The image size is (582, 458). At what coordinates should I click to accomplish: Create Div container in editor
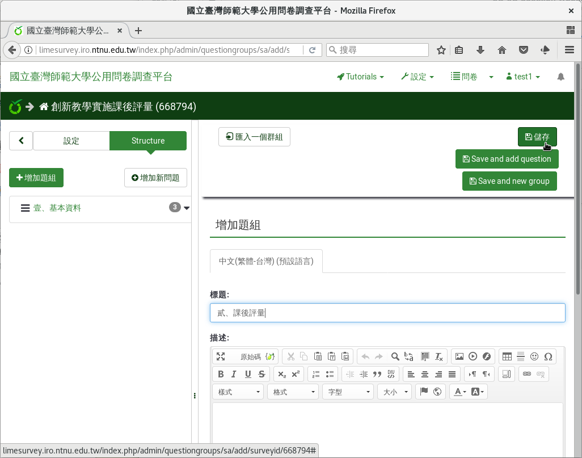click(391, 374)
